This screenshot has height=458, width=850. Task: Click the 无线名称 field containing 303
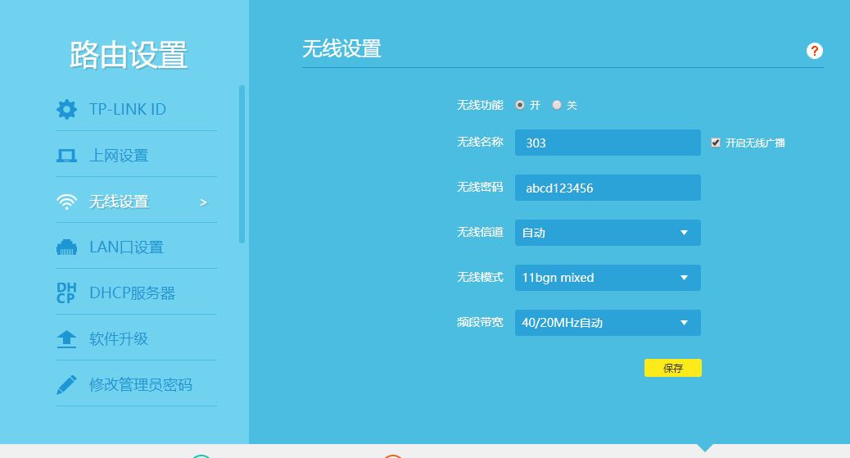[x=608, y=143]
